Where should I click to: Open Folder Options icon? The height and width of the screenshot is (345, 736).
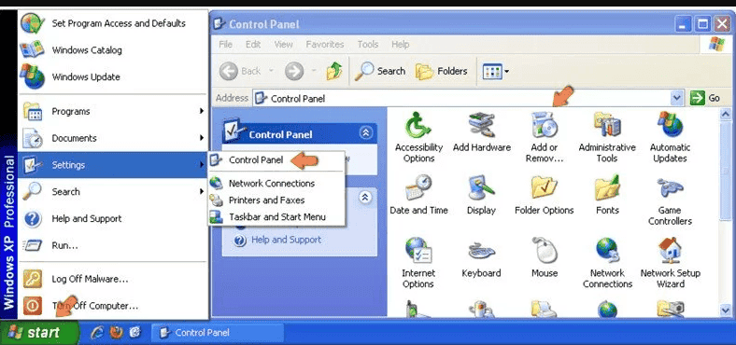click(x=545, y=195)
